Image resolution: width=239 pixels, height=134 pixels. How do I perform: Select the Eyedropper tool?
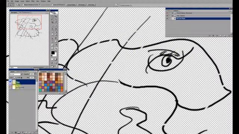point(56,45)
